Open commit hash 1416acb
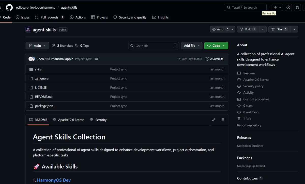This screenshot has height=184, width=305. 183,59
